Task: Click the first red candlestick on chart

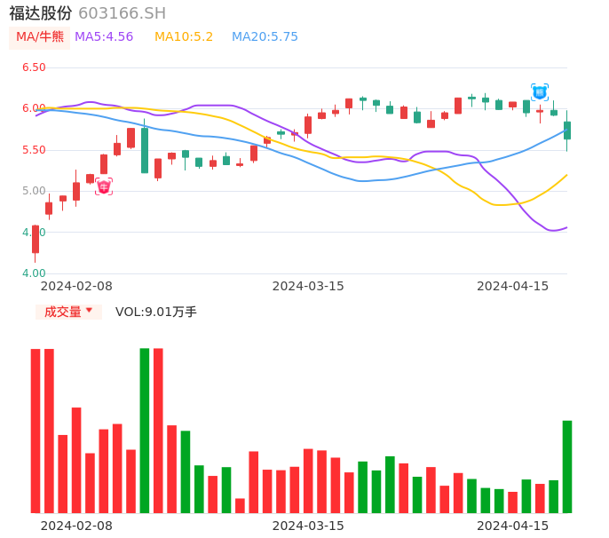Action: [x=36, y=240]
